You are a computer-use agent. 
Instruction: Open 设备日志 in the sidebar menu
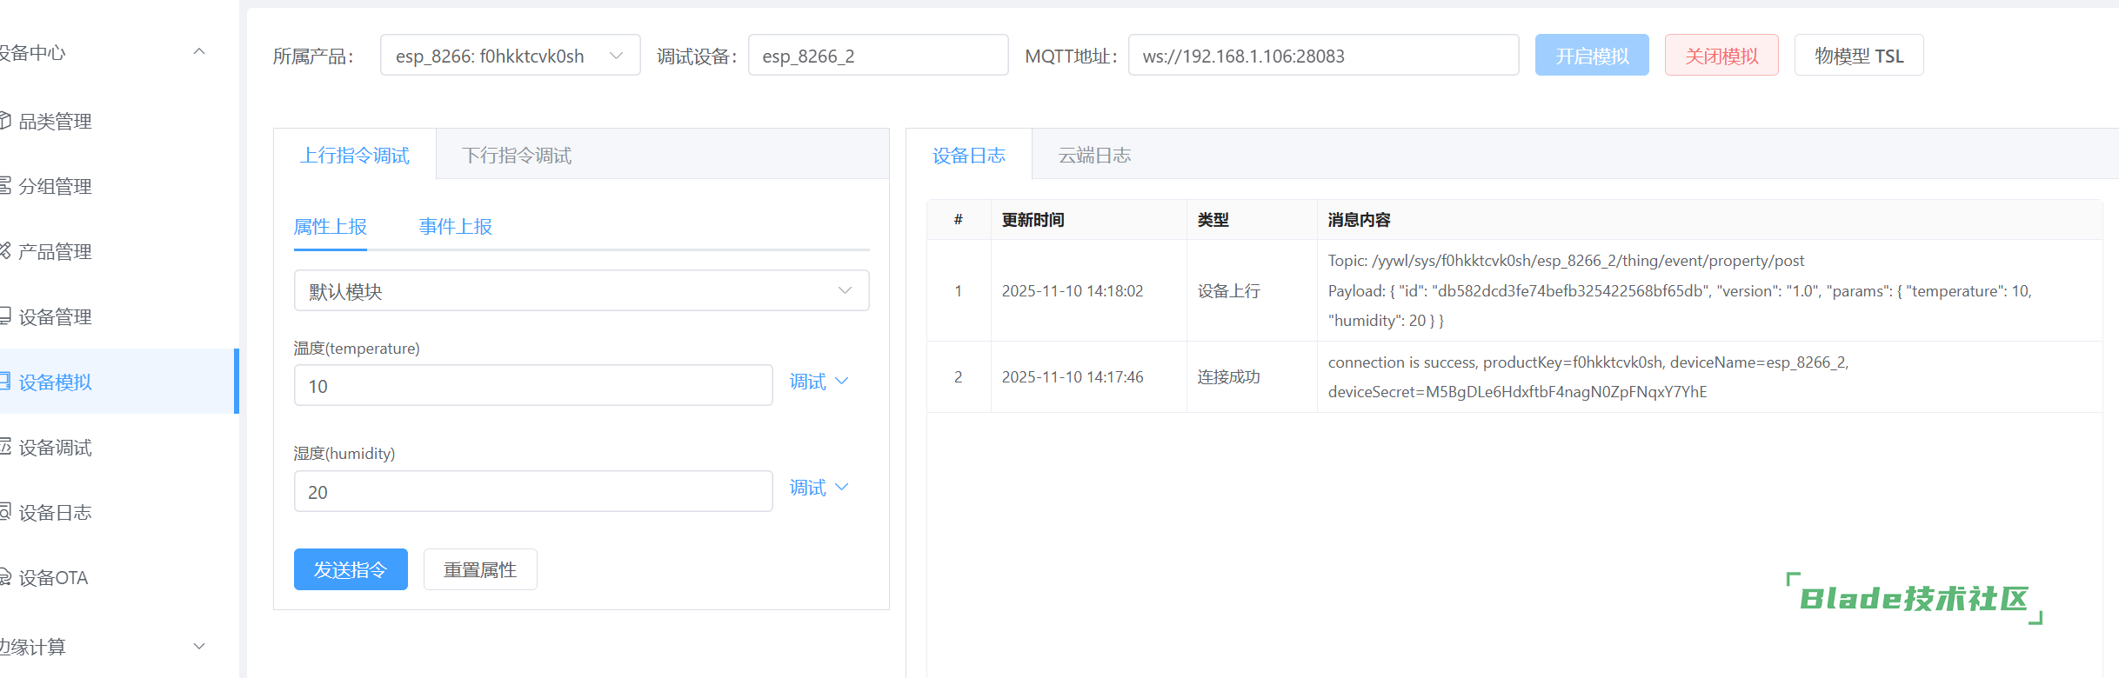[x=55, y=513]
